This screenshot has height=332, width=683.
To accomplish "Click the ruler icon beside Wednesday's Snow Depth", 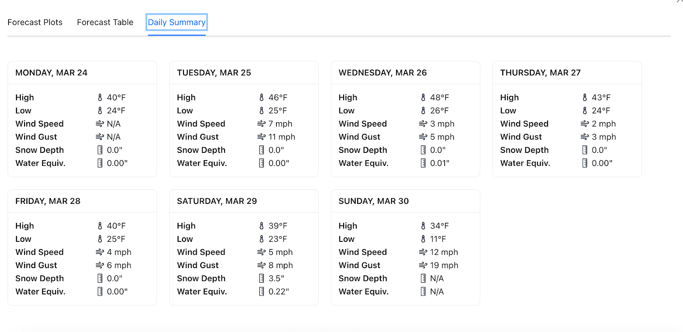I will (x=423, y=150).
